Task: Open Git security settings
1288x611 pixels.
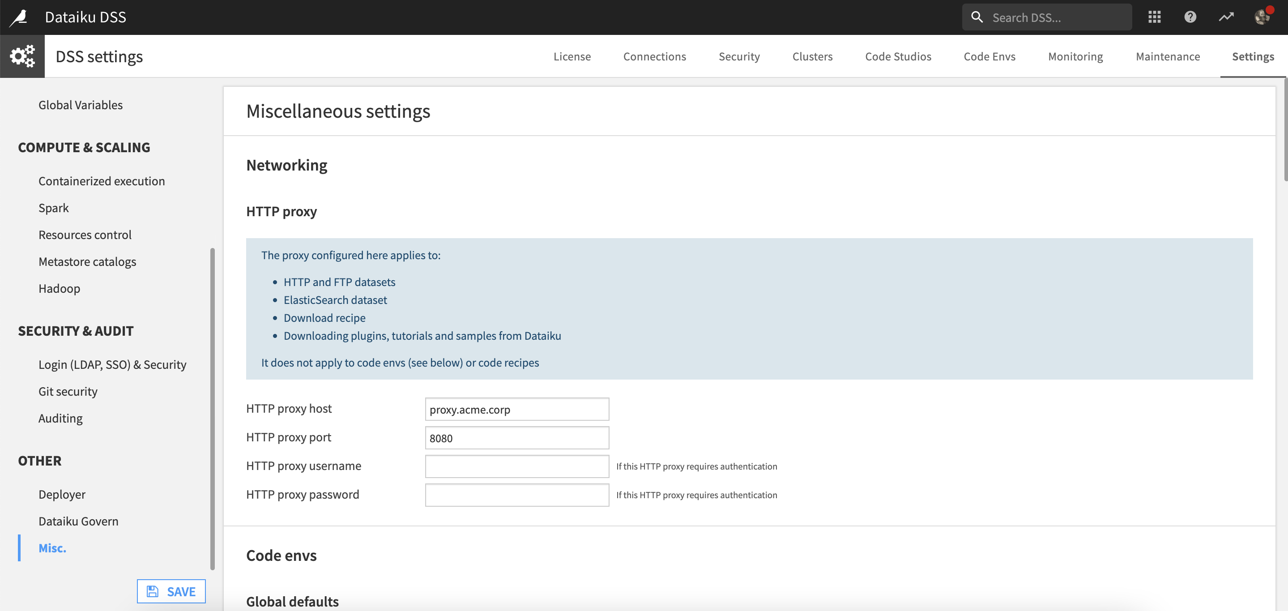Action: tap(68, 392)
